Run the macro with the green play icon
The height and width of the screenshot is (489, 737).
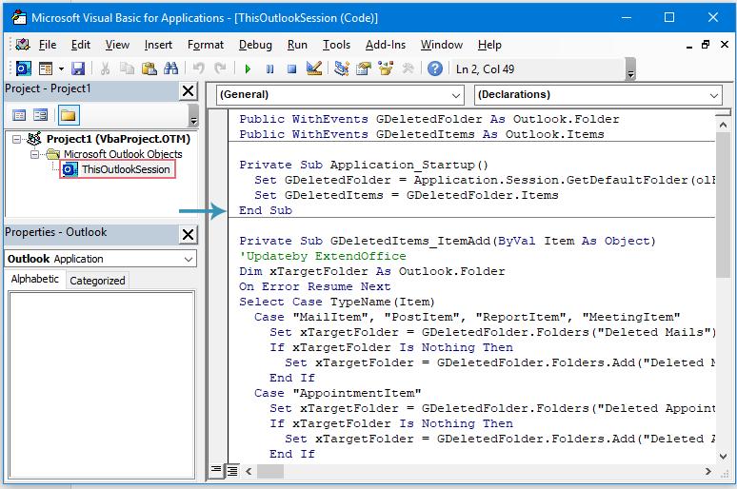tap(248, 68)
